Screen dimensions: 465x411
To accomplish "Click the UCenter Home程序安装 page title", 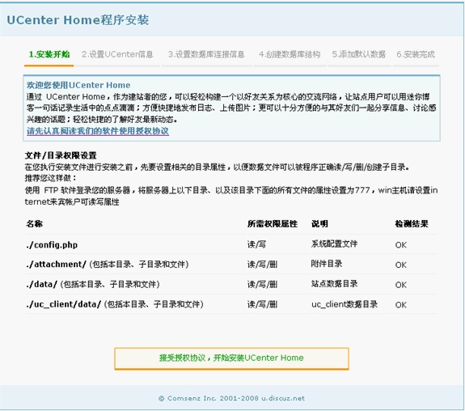I will pyautogui.click(x=78, y=20).
